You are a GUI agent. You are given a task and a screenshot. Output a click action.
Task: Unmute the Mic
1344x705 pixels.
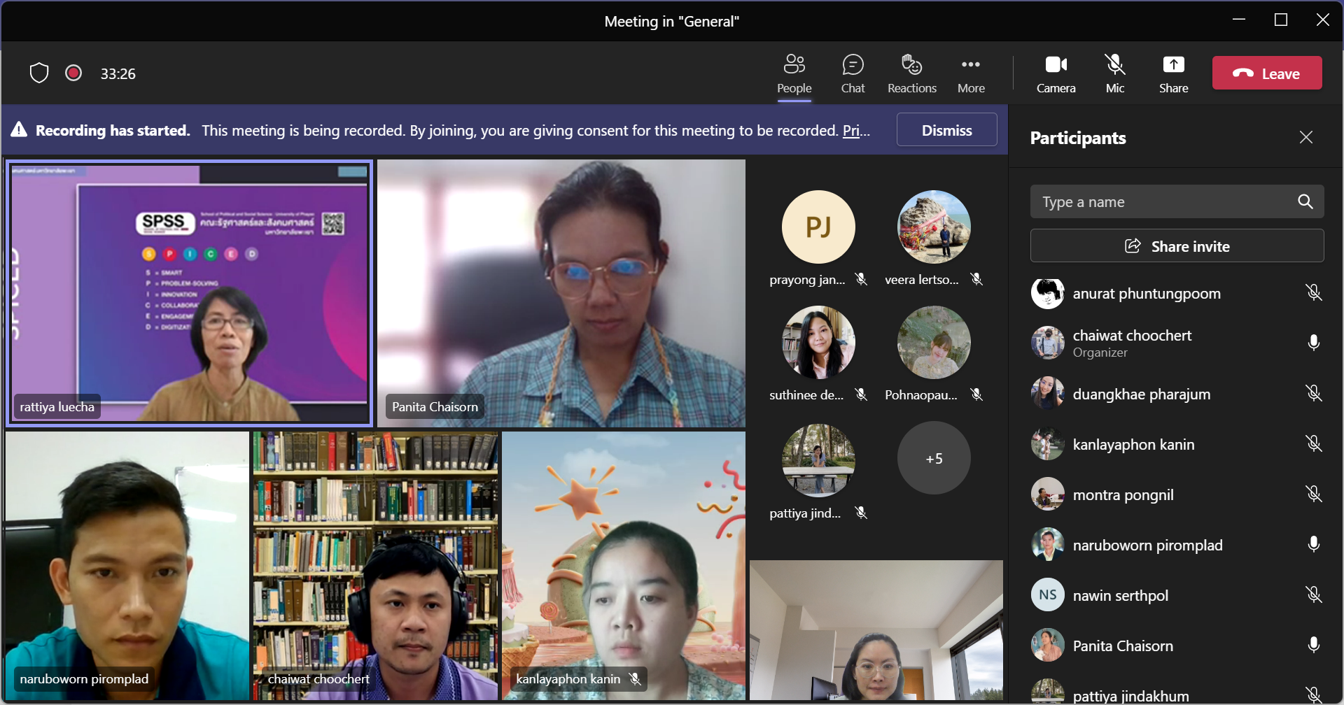[1114, 73]
